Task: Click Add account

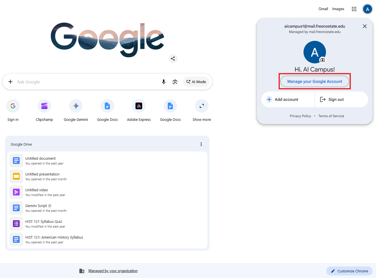Action: tap(288, 99)
